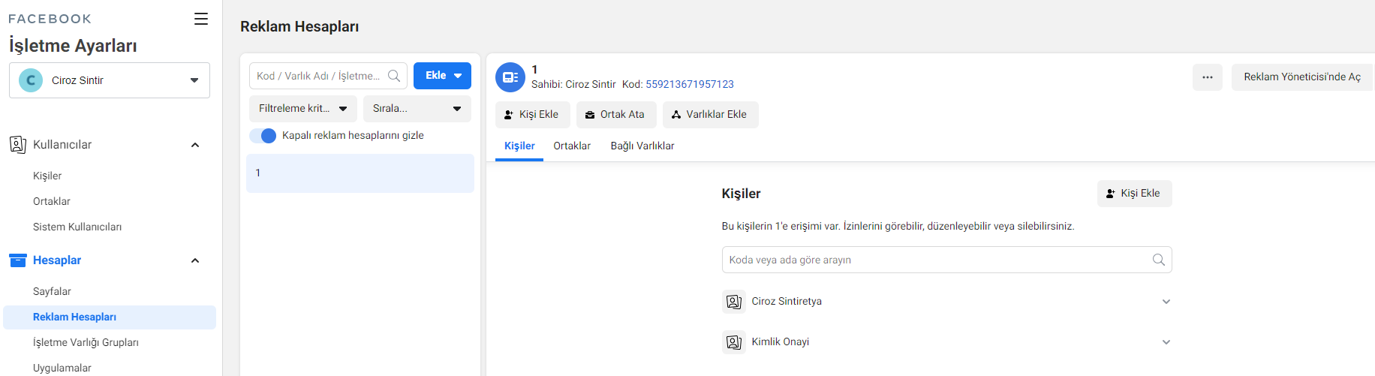Viewport: 1375px width, 376px height.
Task: Open the Filtreleme kriteri dropdown
Action: coord(303,109)
